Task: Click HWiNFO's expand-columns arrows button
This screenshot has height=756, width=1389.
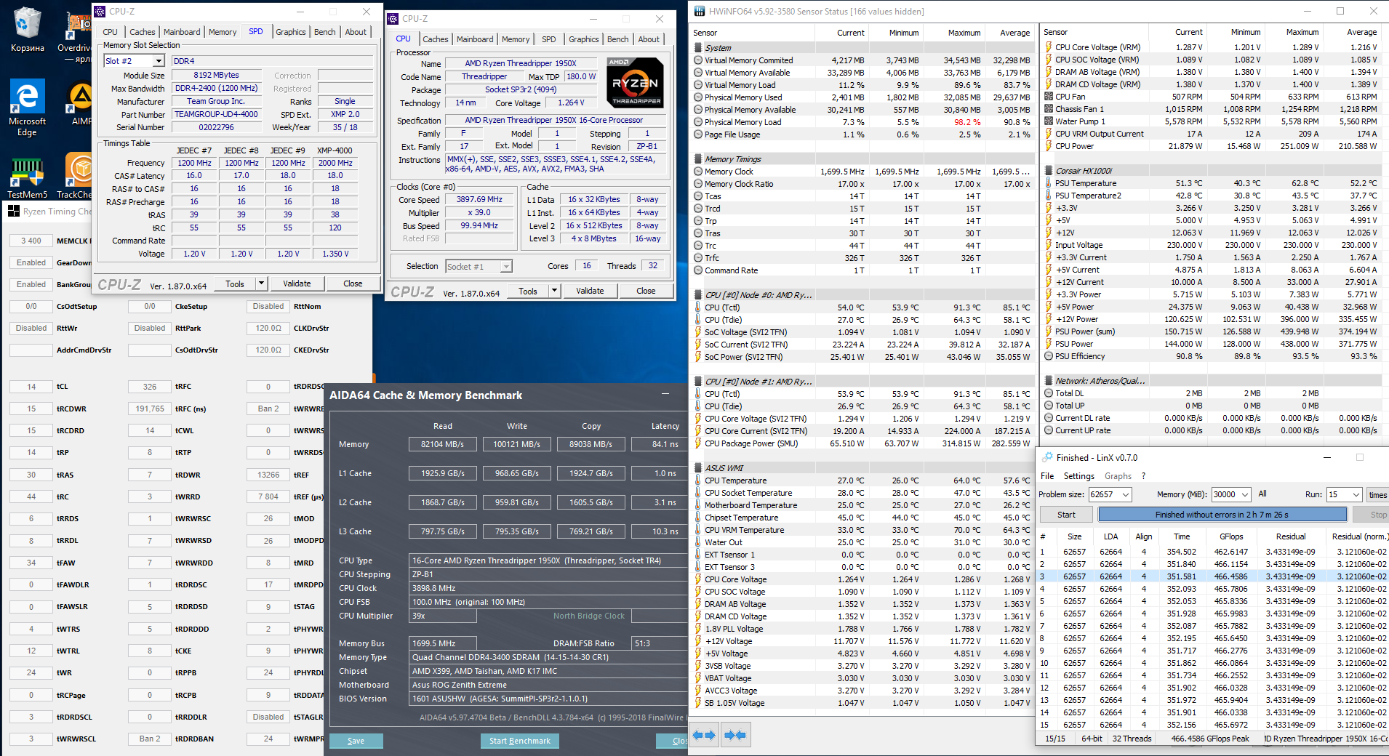Action: (704, 735)
